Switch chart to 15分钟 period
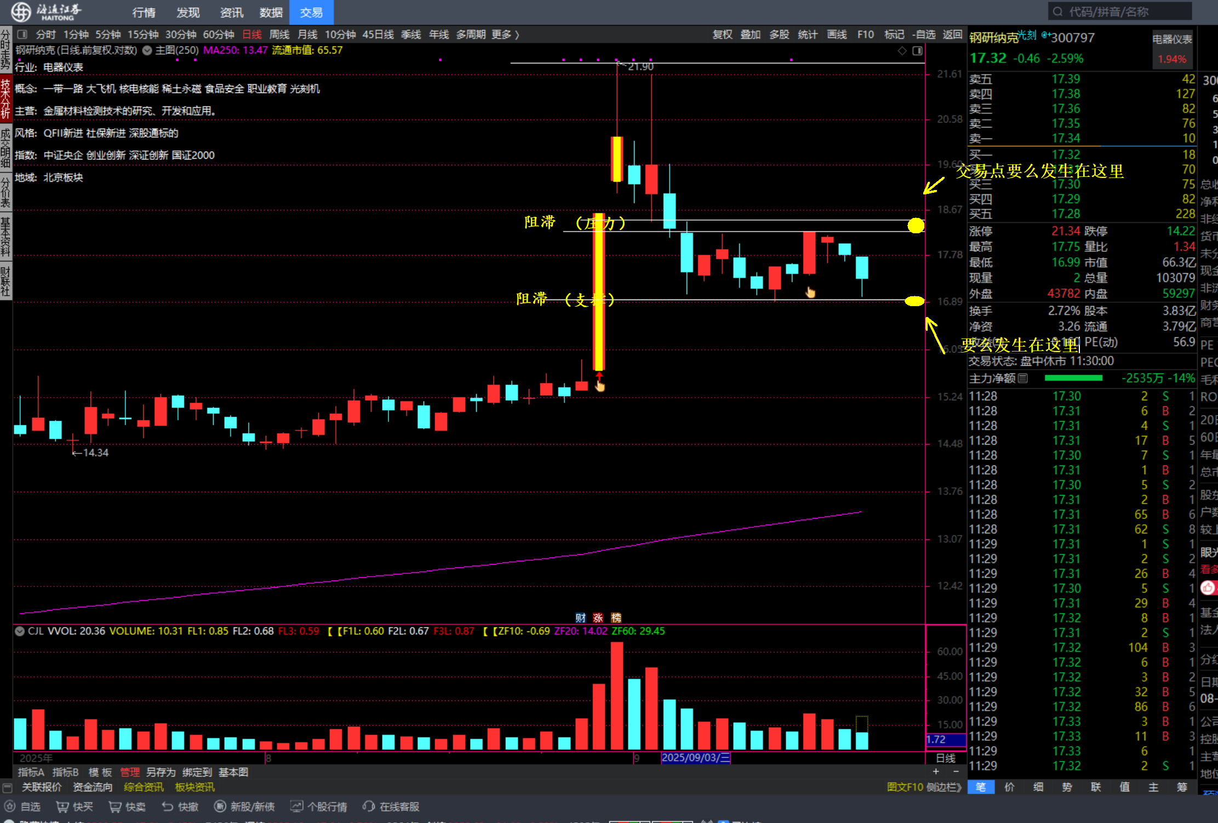 143,34
